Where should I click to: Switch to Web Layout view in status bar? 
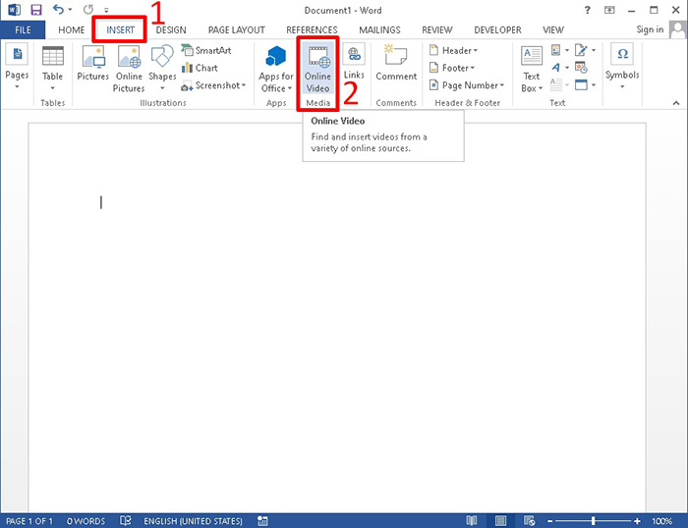click(528, 520)
